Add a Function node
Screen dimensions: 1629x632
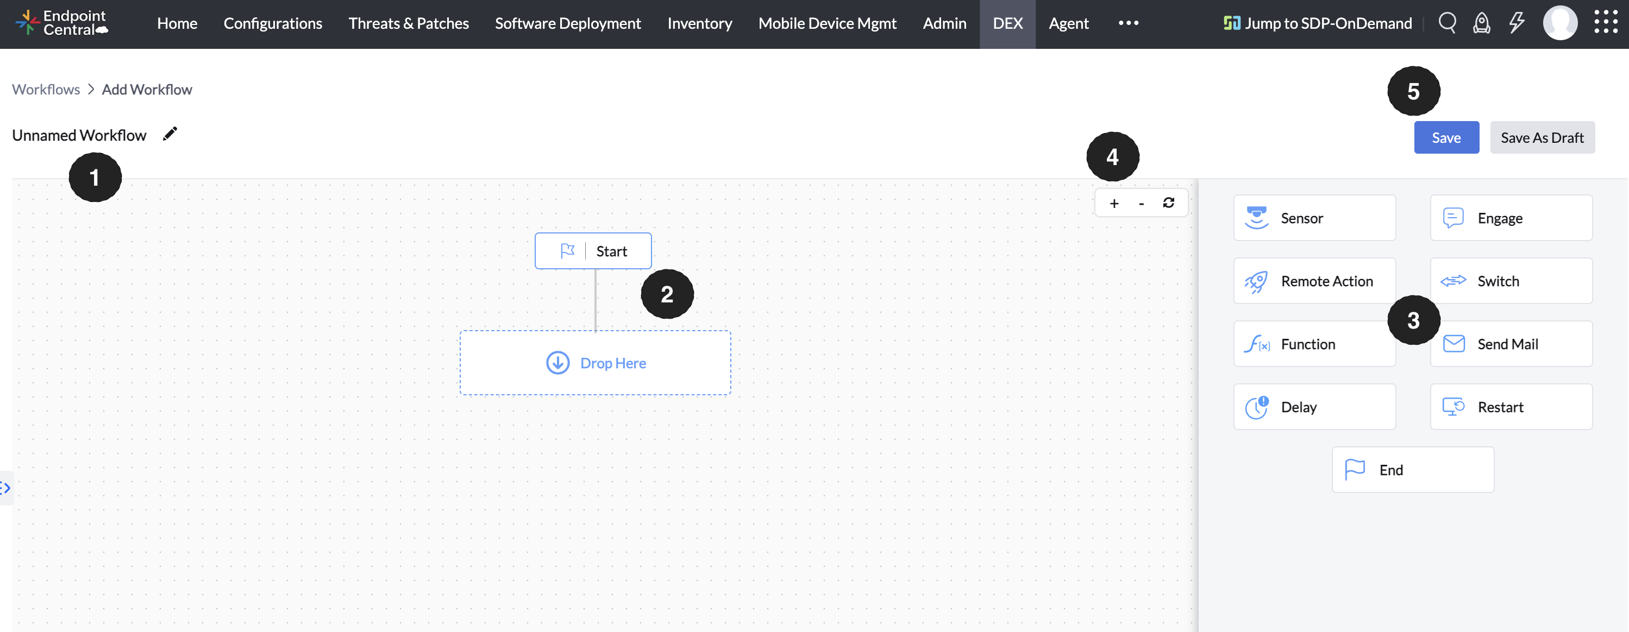[x=1314, y=344]
